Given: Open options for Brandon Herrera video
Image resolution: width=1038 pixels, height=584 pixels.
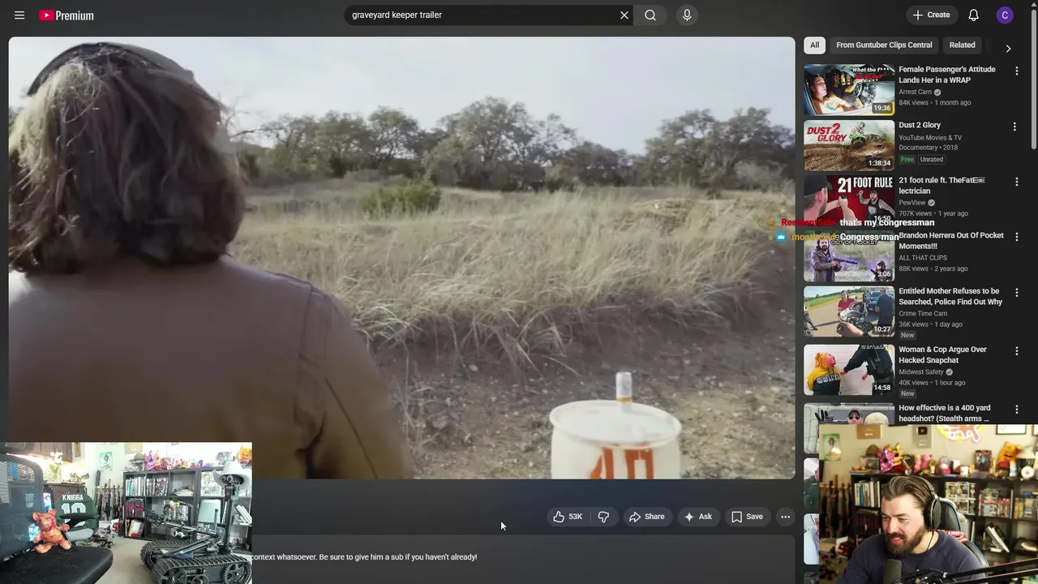Looking at the screenshot, I should click(x=1016, y=237).
